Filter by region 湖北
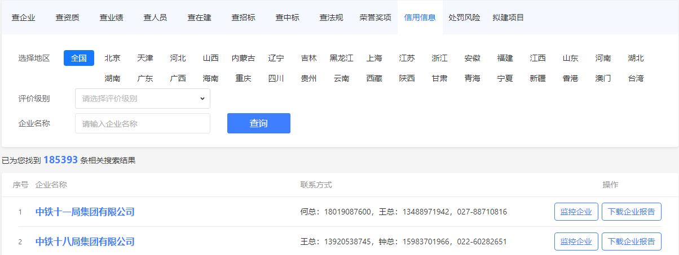The image size is (679, 255). tap(636, 58)
